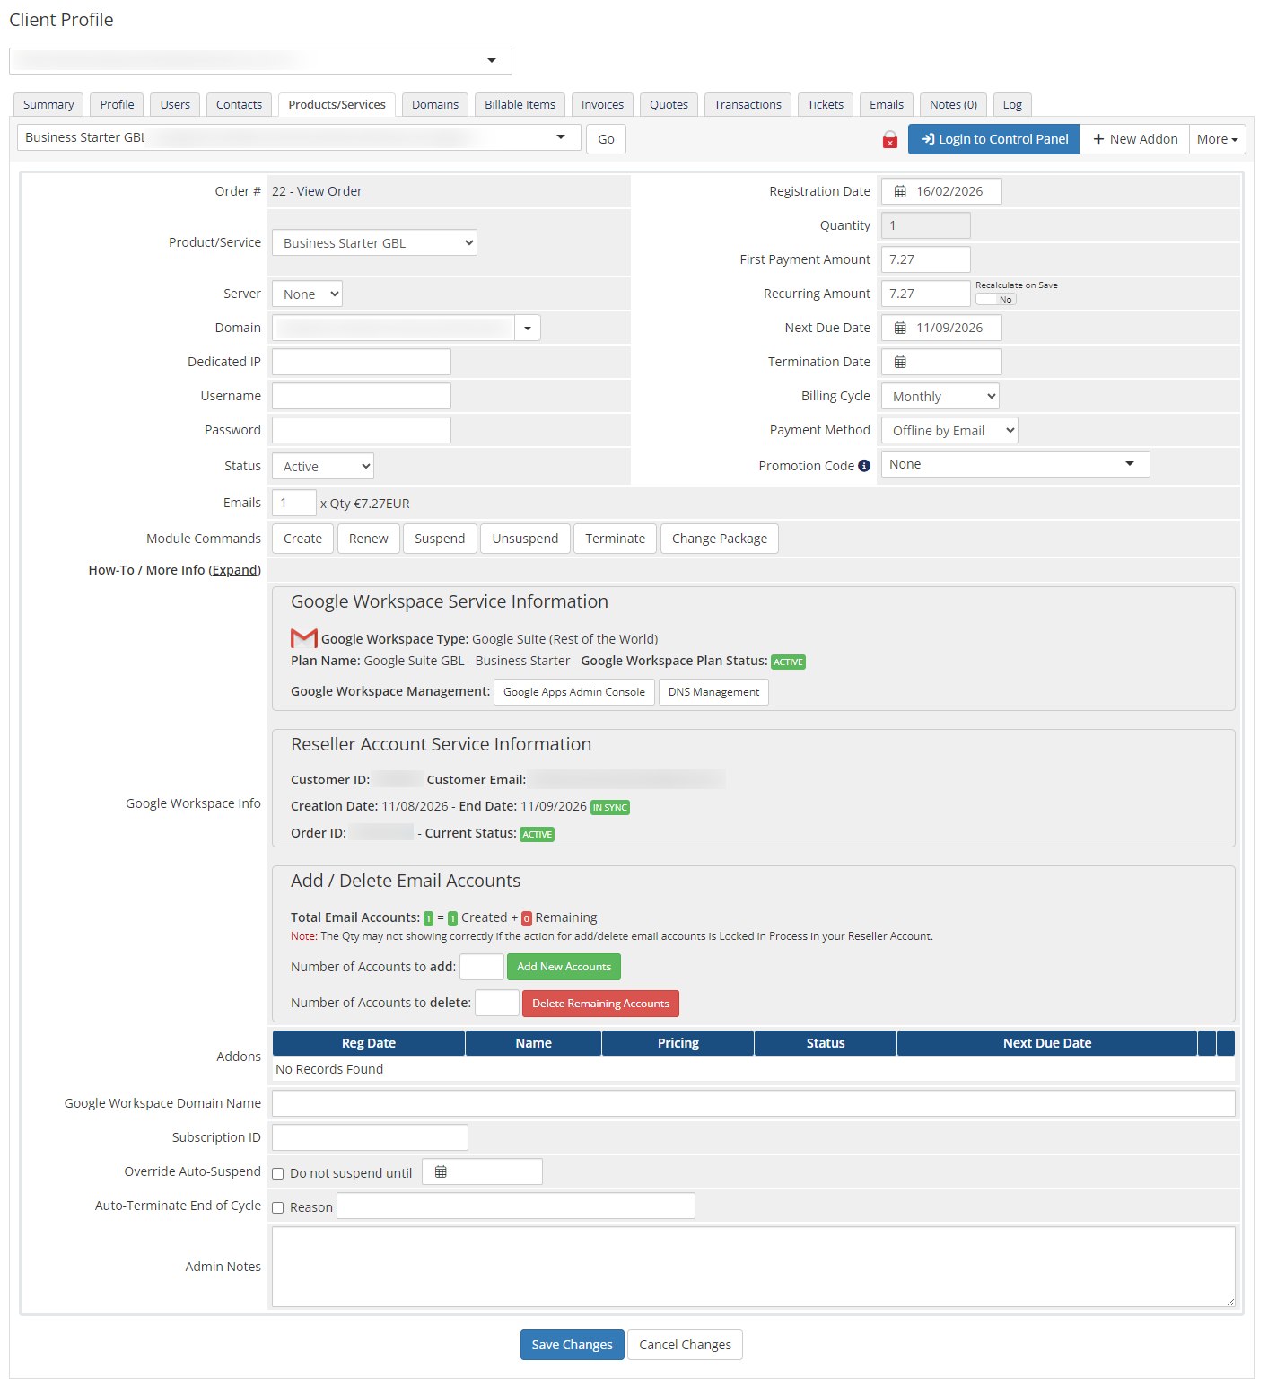This screenshot has height=1386, width=1268.
Task: Click the Number of Accounts to add field
Action: [x=482, y=967]
